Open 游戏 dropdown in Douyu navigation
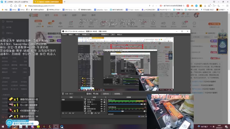The width and height of the screenshot is (230, 129). pyautogui.click(x=84, y=15)
